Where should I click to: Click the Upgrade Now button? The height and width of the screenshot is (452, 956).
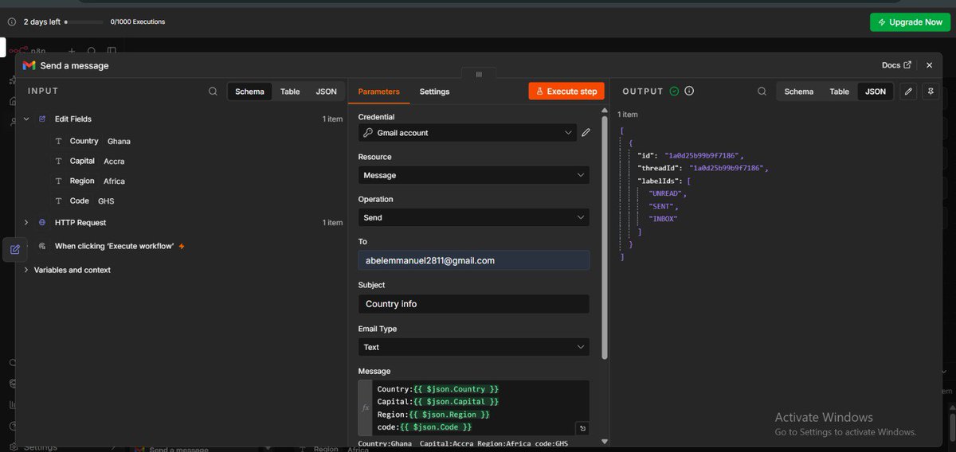(910, 22)
